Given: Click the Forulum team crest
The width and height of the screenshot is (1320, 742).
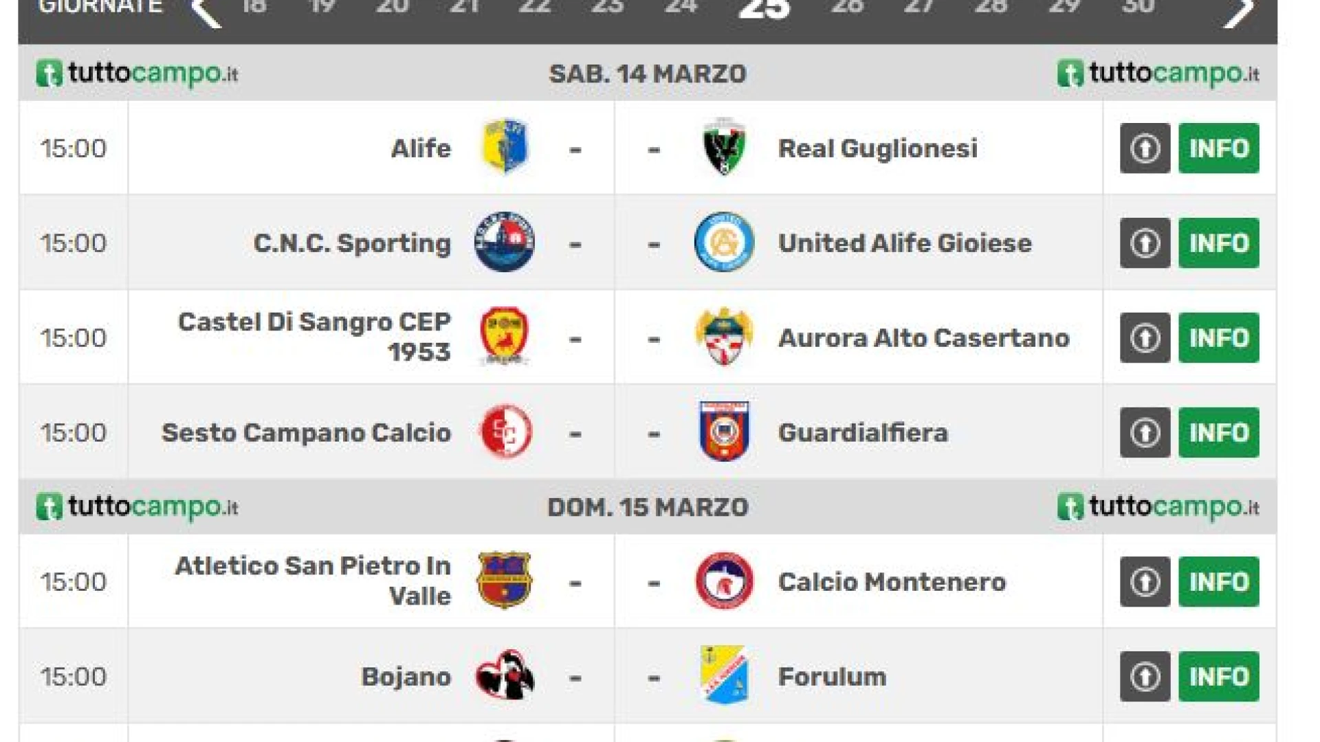Looking at the screenshot, I should tap(724, 676).
